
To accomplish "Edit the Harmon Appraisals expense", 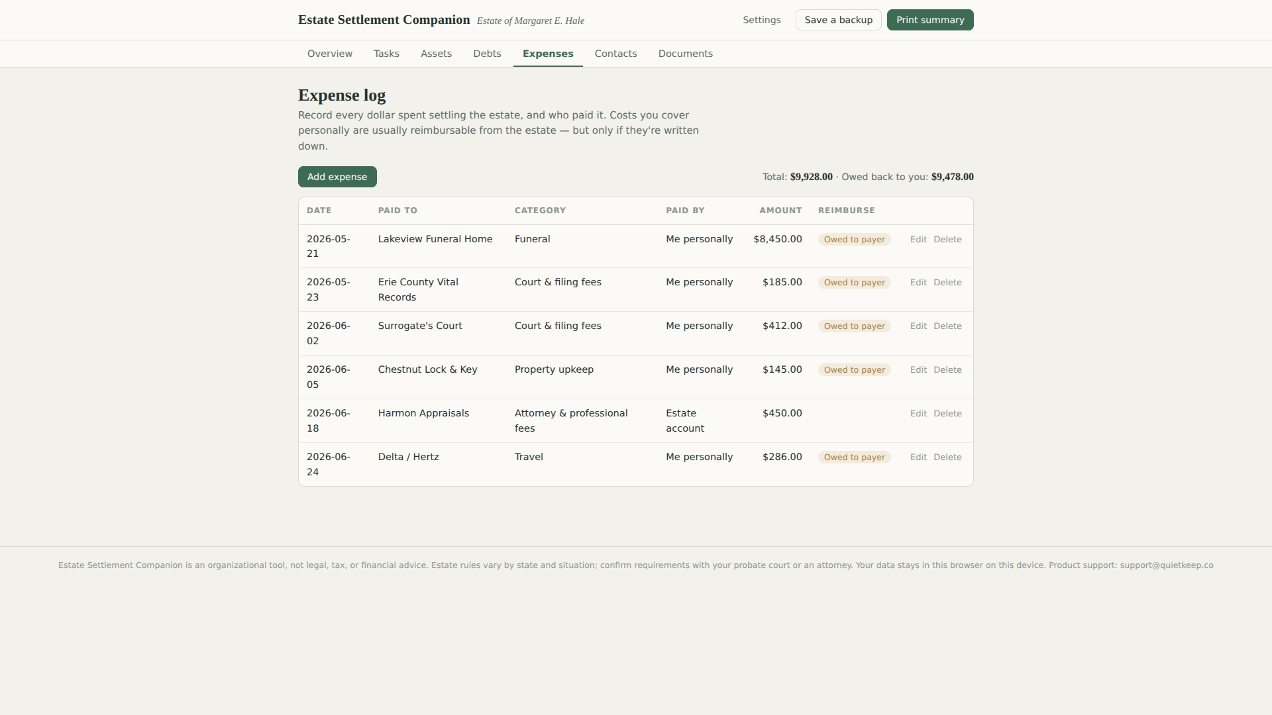I will [x=918, y=414].
